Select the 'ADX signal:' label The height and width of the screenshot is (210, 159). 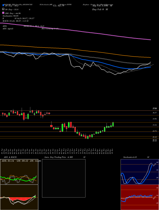8,29
